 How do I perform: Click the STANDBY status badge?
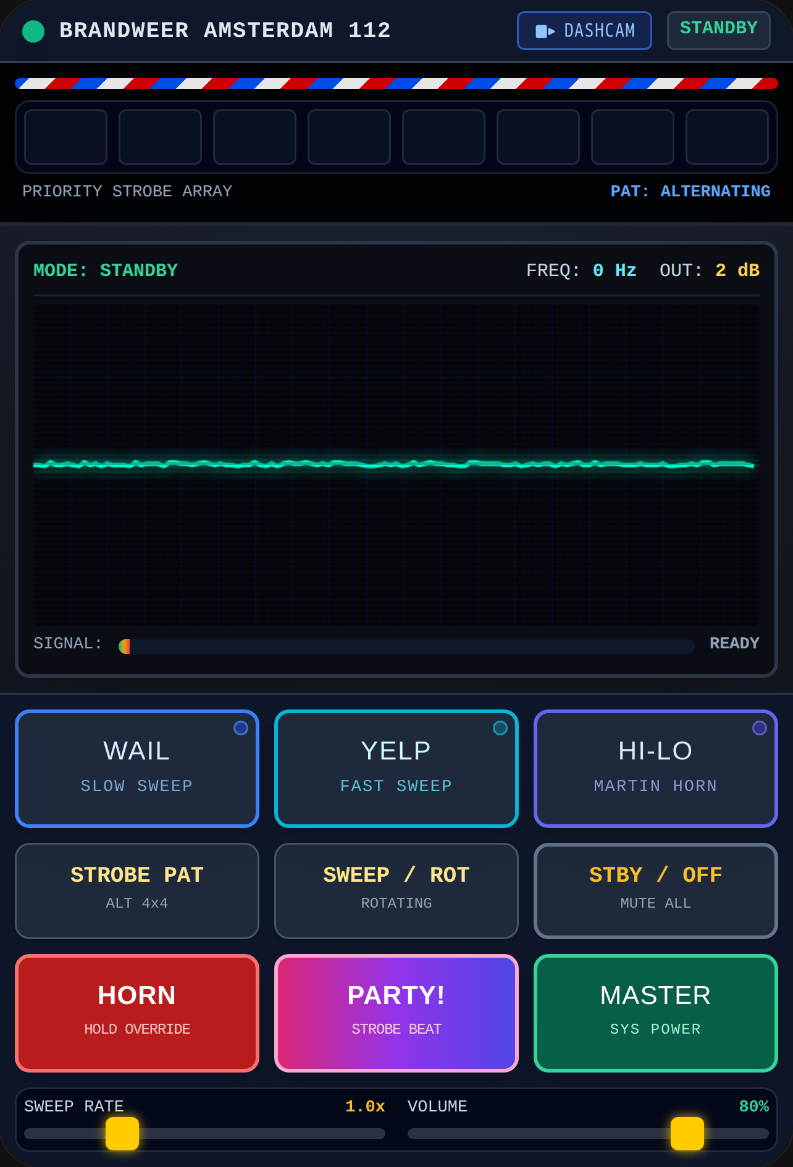coord(719,30)
